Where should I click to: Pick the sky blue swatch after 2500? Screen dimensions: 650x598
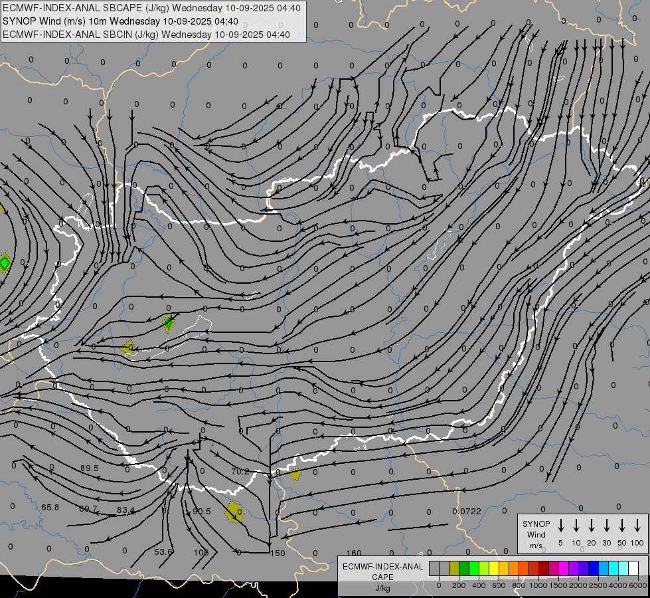pos(604,568)
